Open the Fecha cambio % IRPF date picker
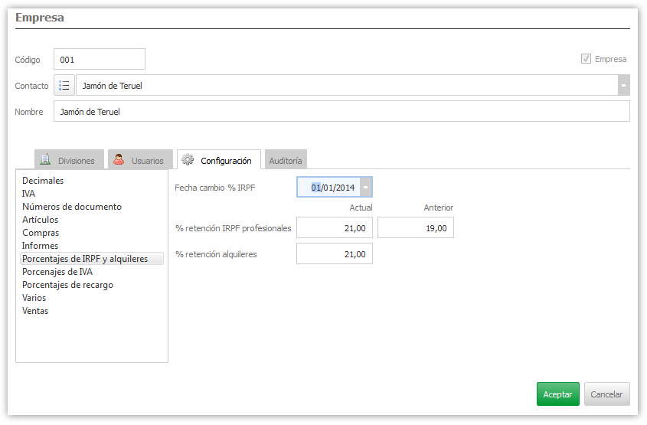The height and width of the screenshot is (425, 647). [366, 187]
